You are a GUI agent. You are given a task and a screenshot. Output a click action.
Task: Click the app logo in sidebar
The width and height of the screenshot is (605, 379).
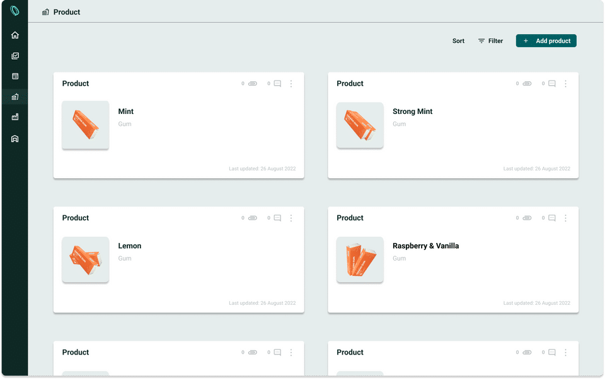[x=14, y=11]
